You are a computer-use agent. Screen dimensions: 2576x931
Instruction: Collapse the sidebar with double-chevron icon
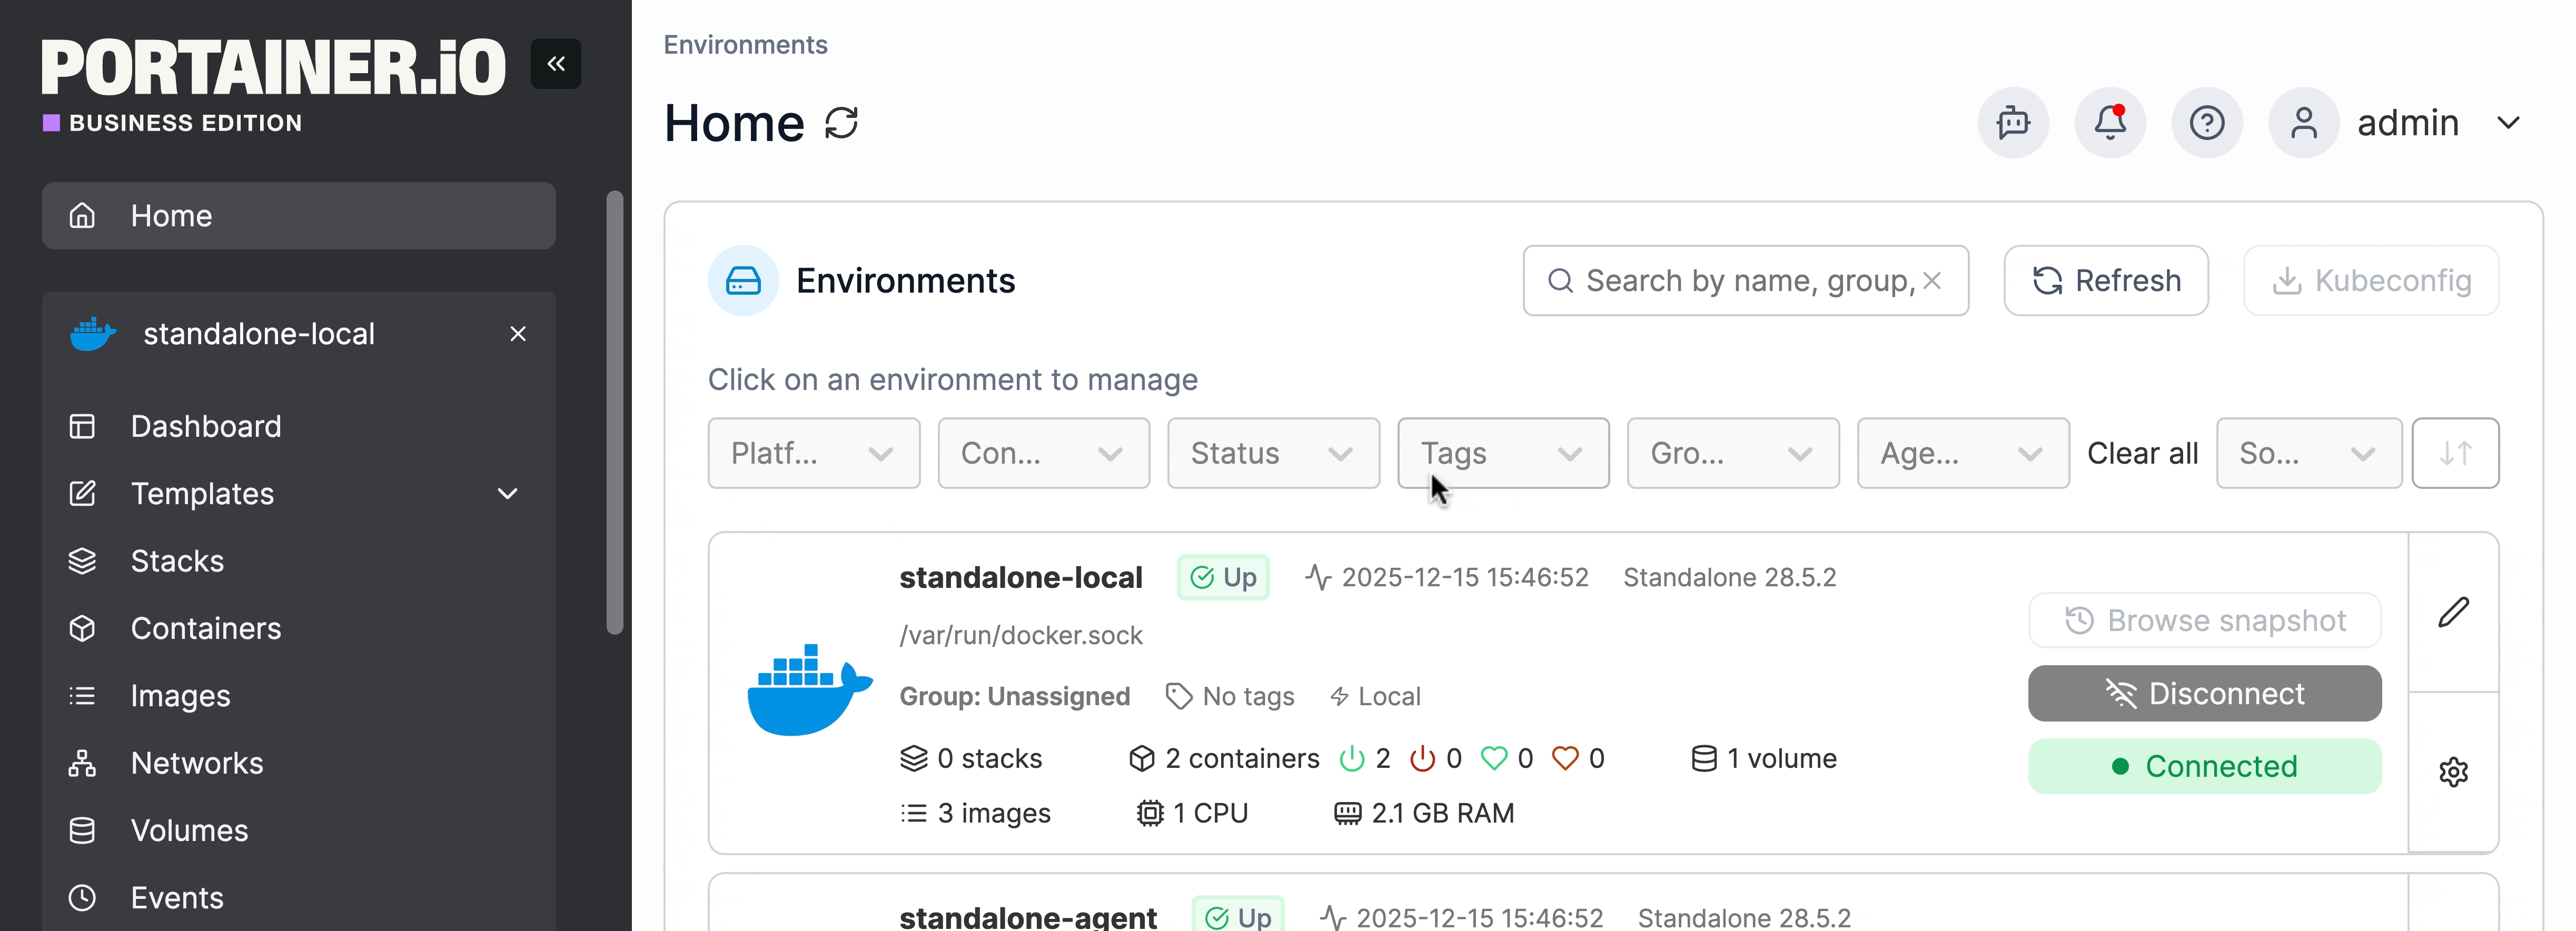click(x=555, y=64)
